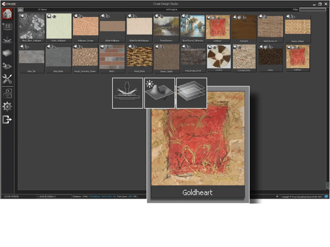
Task: Open settings gear in the left sidebar
Action: point(7,106)
